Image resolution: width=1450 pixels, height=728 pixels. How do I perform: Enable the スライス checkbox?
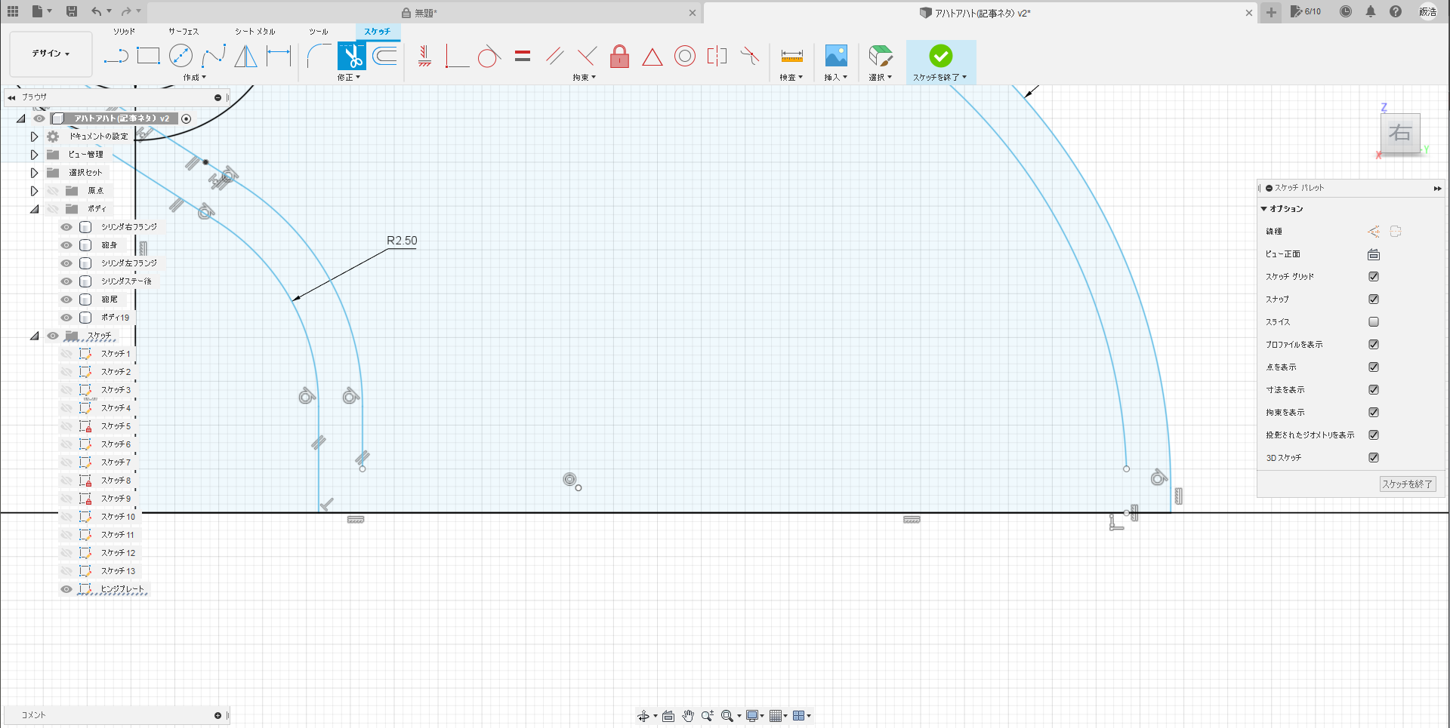point(1374,322)
